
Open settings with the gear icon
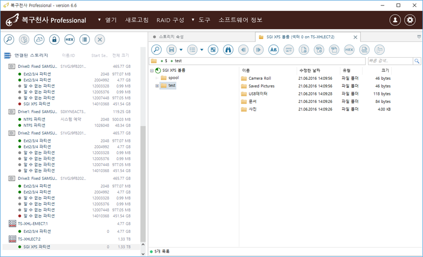[410, 20]
